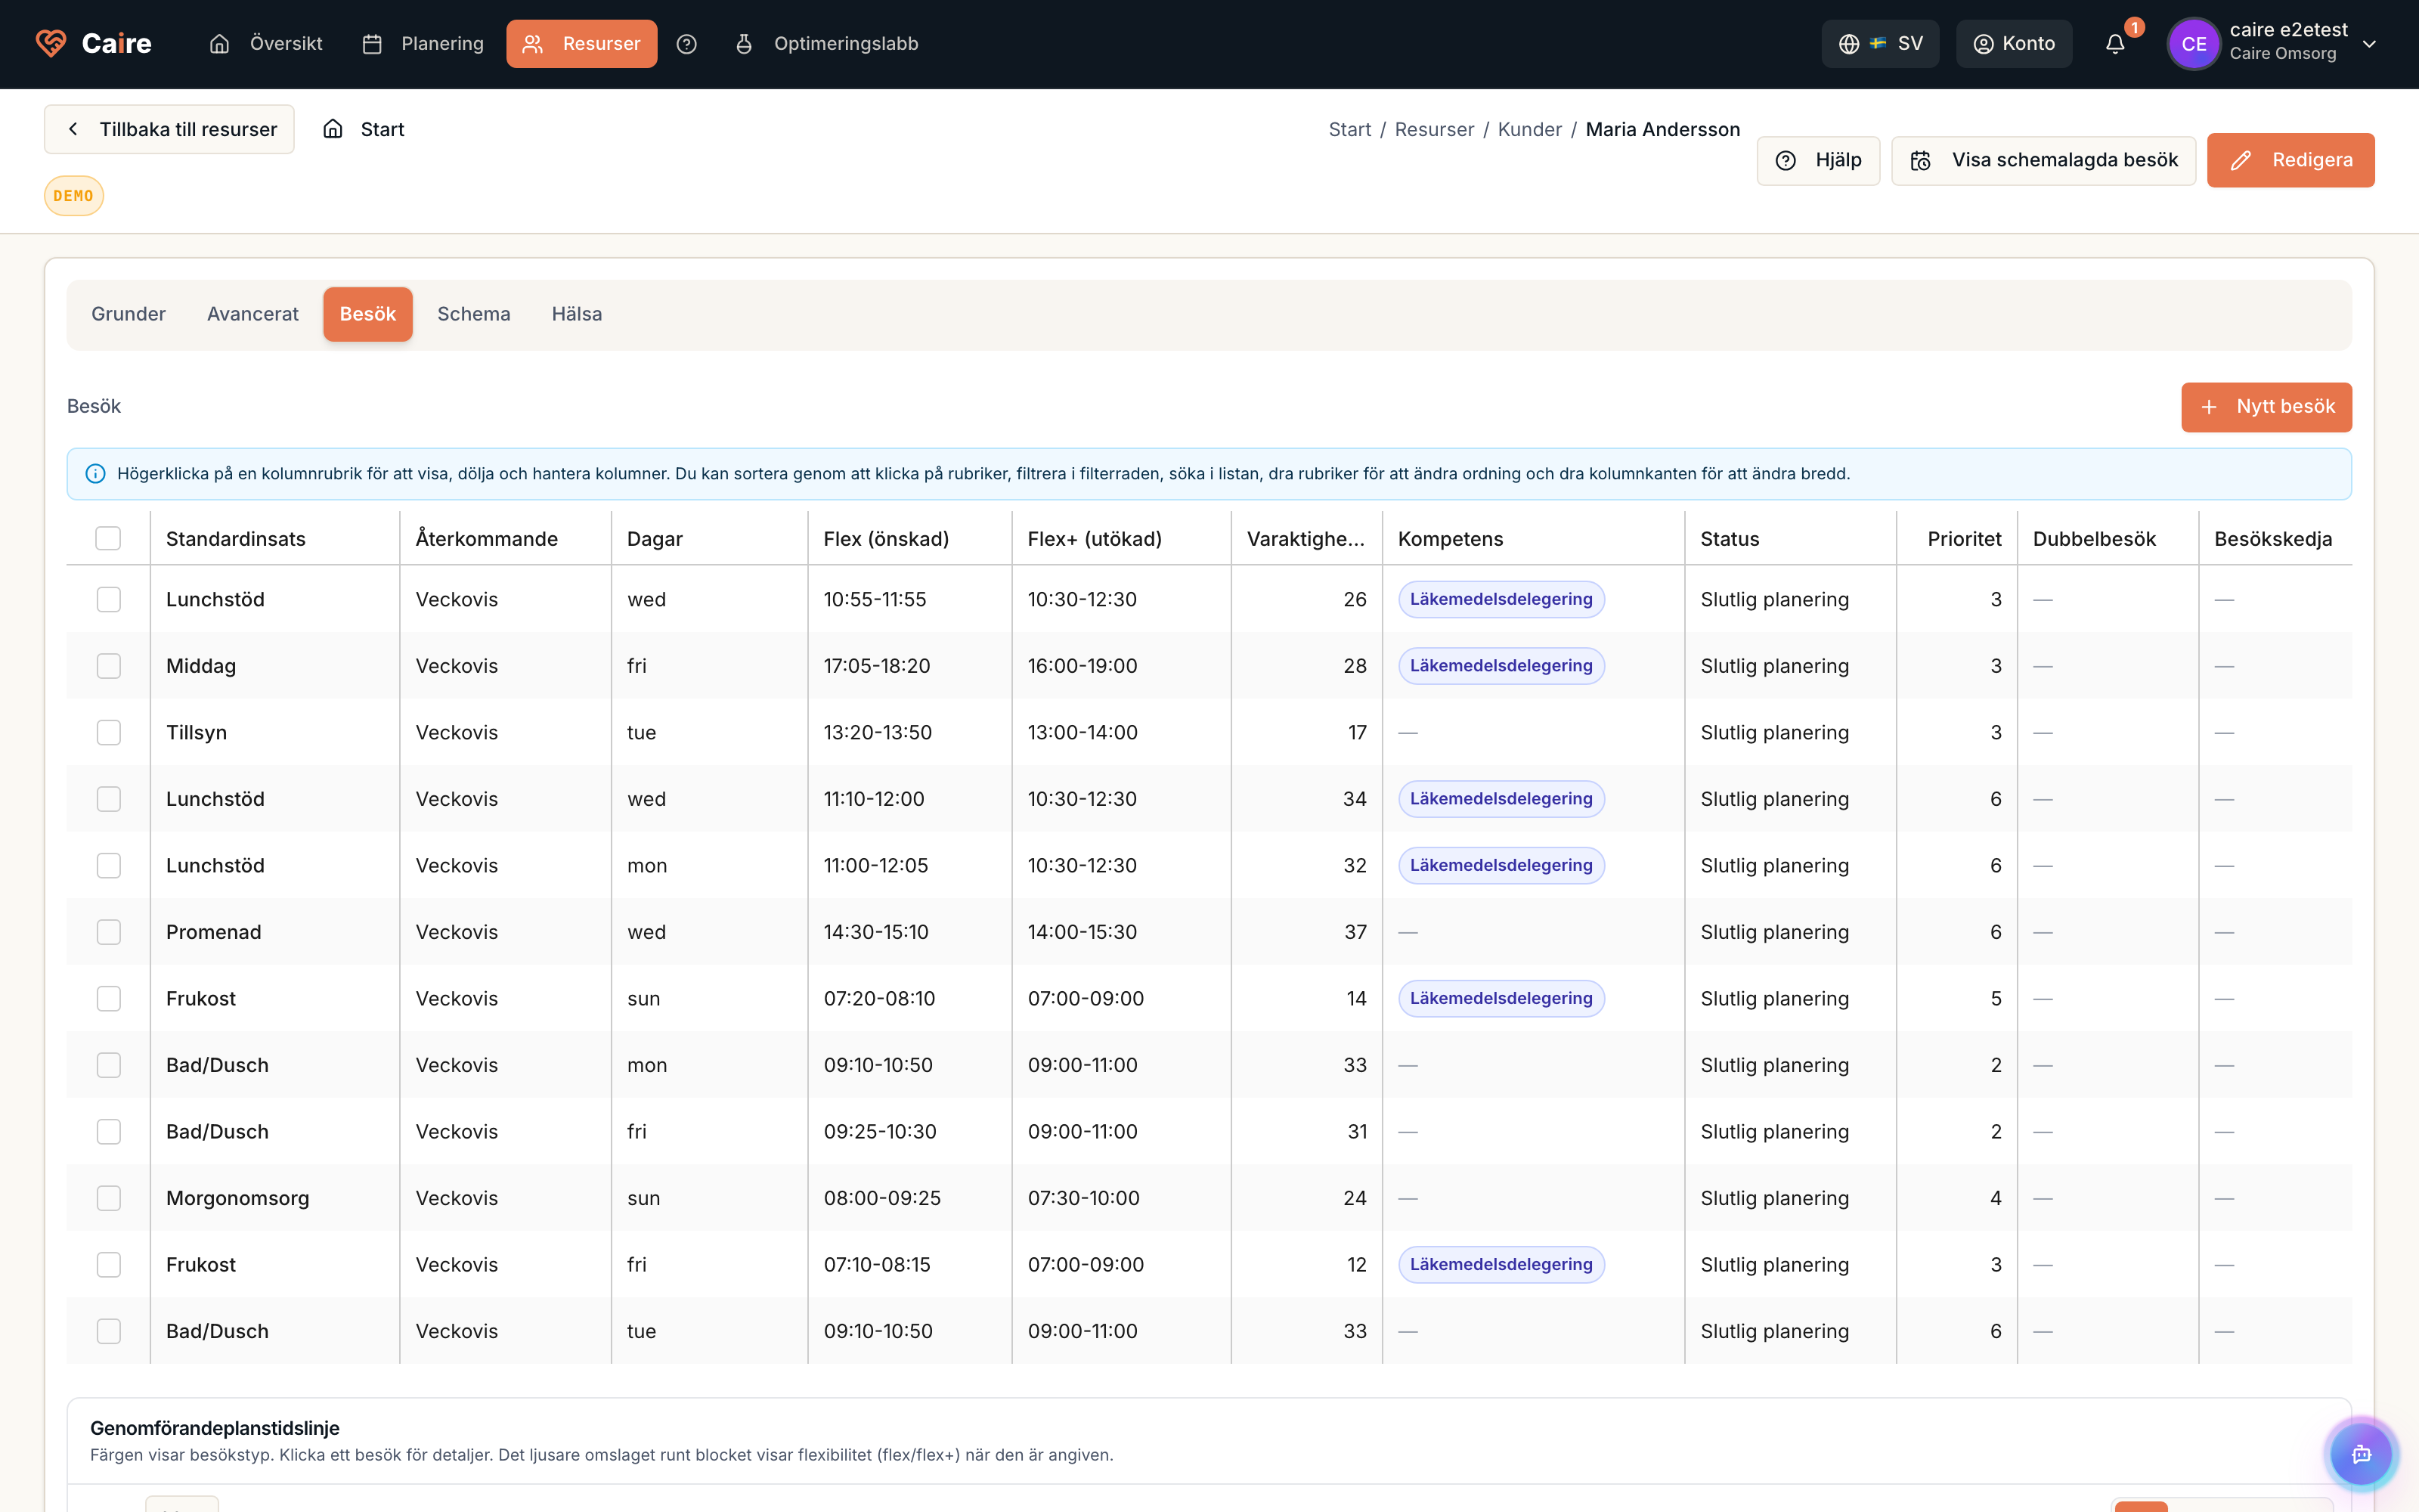Open Planering in top navigation

tap(423, 44)
